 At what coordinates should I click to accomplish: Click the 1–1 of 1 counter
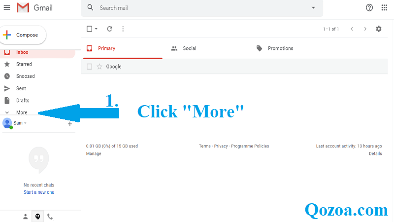click(331, 29)
